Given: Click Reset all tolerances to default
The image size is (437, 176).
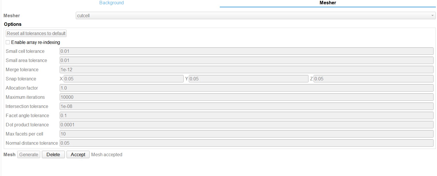Looking at the screenshot, I should (36, 33).
